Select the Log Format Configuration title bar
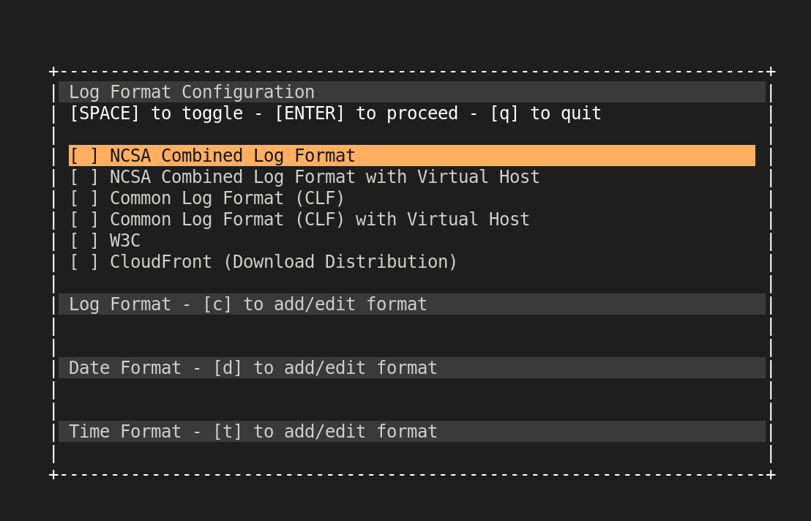 [191, 91]
